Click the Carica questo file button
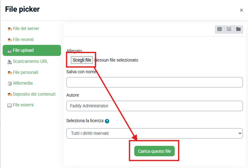 point(154,151)
